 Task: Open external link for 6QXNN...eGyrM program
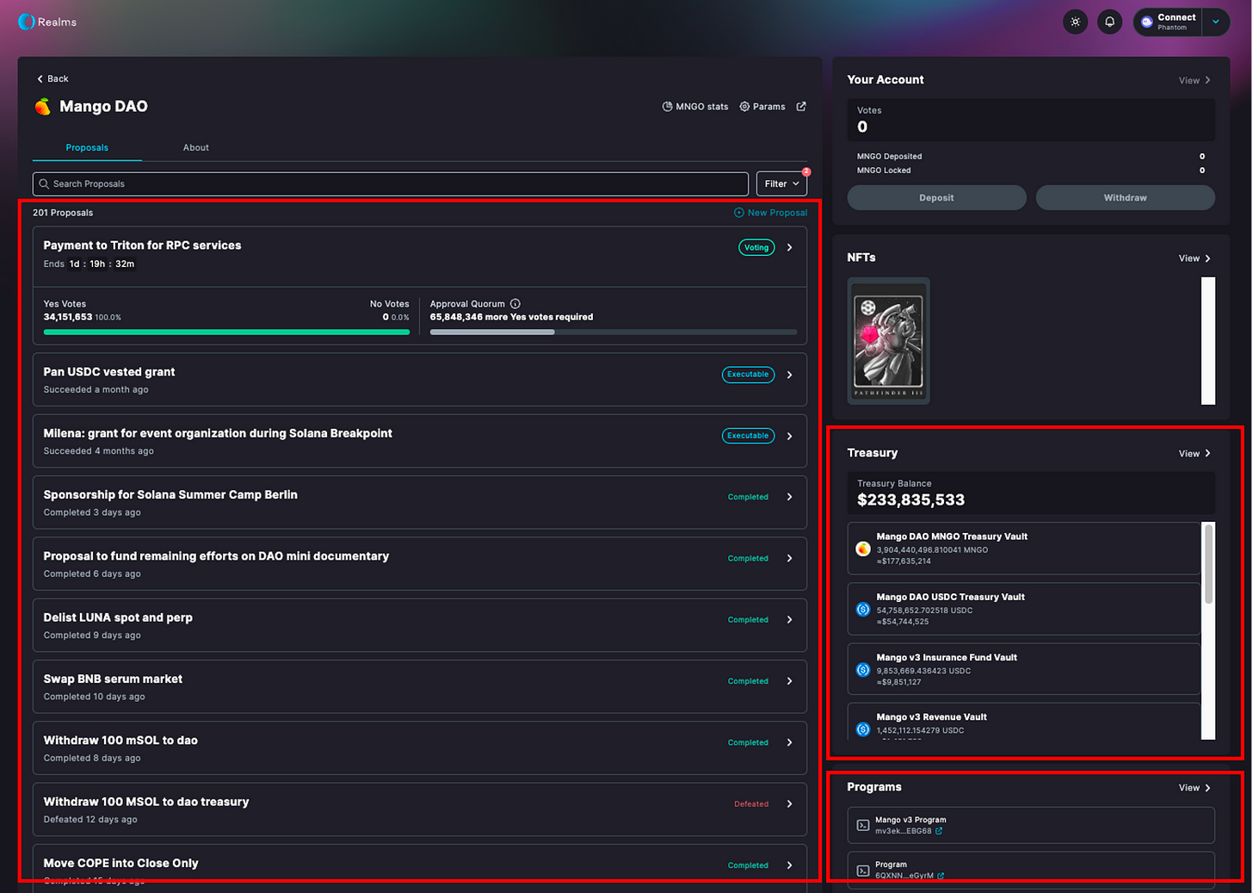click(941, 876)
